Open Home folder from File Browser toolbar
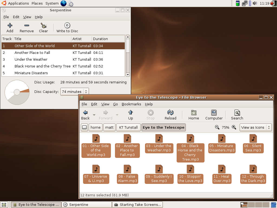 click(194, 115)
